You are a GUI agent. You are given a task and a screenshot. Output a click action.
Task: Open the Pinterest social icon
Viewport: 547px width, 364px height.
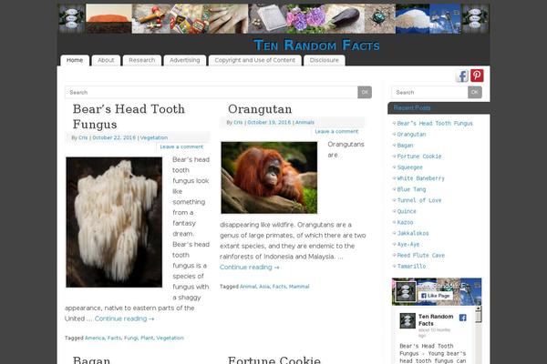tap(477, 76)
